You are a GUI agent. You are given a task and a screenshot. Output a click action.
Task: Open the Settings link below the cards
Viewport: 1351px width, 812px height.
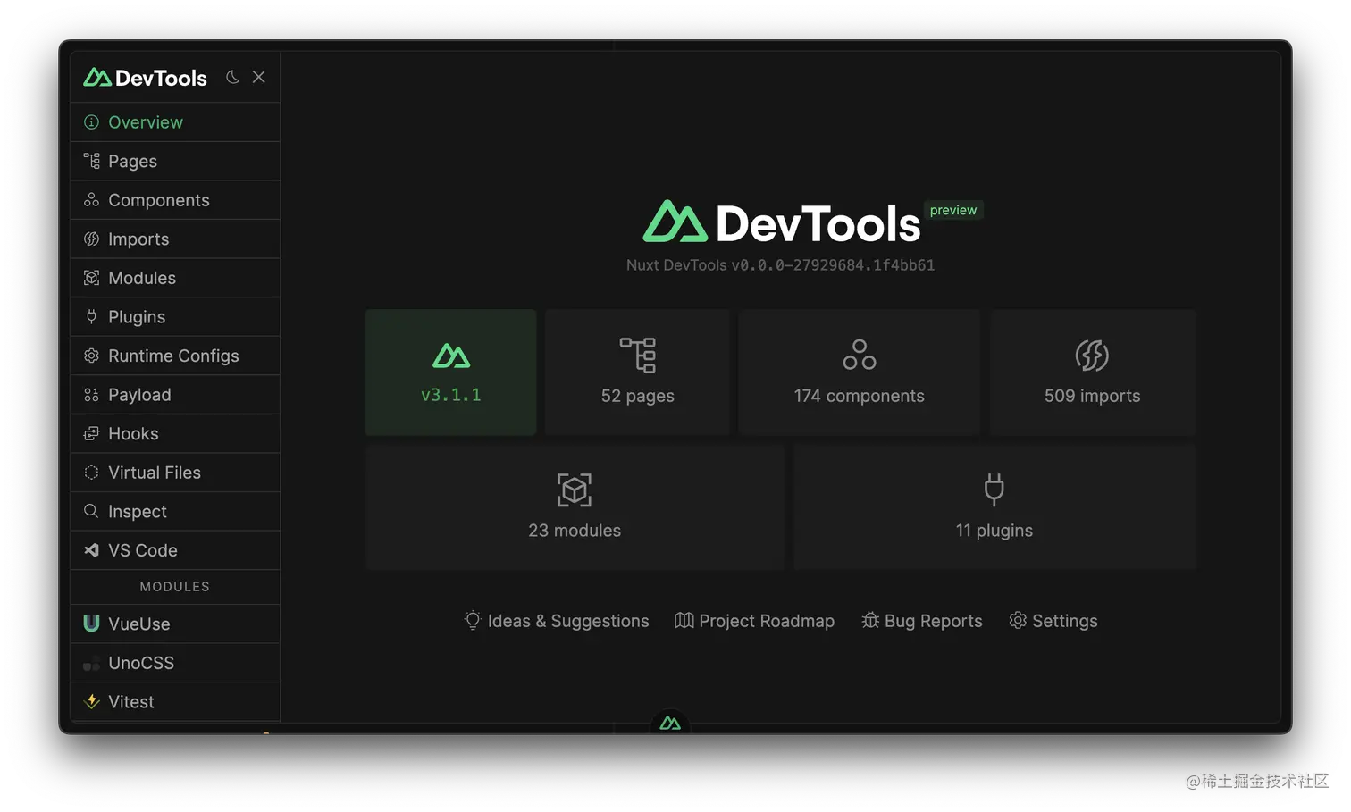click(1053, 621)
